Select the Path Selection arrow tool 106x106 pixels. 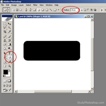5,53
